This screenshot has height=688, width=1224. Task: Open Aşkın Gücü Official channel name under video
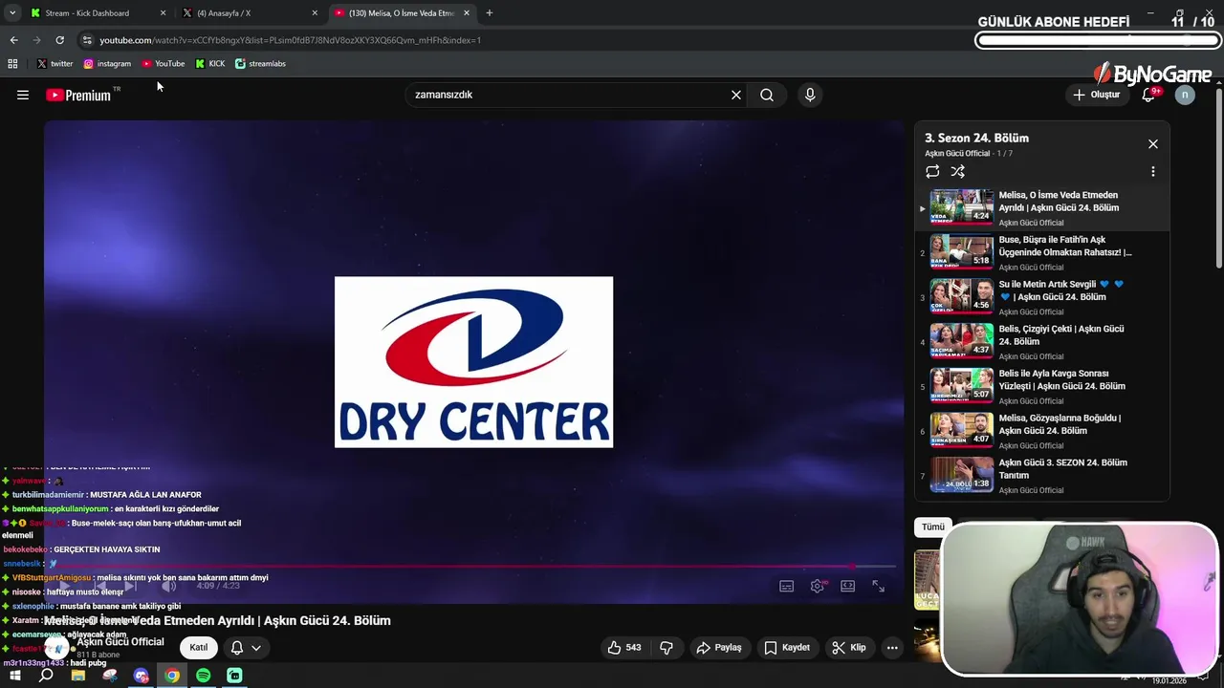tap(120, 642)
